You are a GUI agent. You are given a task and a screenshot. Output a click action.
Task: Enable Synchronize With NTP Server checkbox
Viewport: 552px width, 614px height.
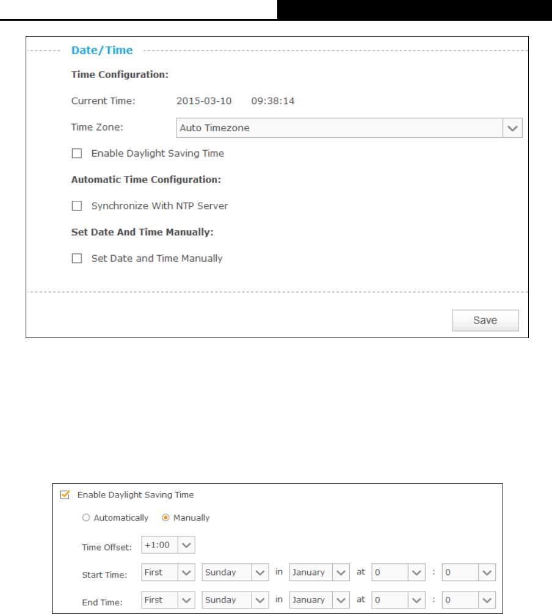[x=77, y=206]
